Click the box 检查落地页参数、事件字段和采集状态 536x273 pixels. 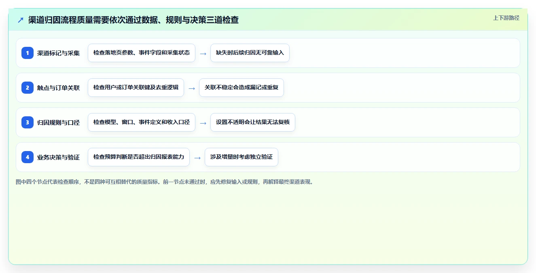142,53
